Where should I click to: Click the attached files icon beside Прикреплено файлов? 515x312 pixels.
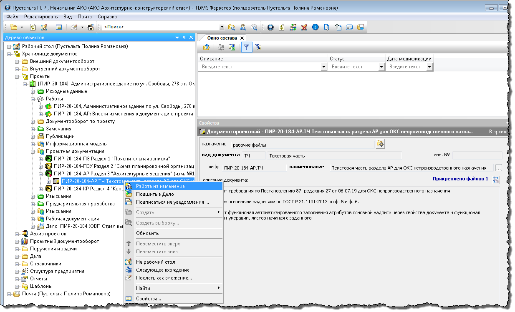click(496, 180)
